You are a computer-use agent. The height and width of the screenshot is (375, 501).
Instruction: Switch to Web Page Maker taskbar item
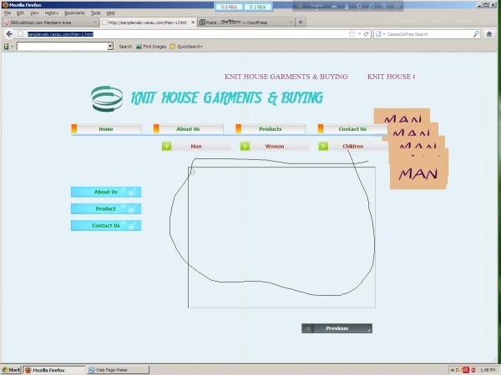point(119,370)
